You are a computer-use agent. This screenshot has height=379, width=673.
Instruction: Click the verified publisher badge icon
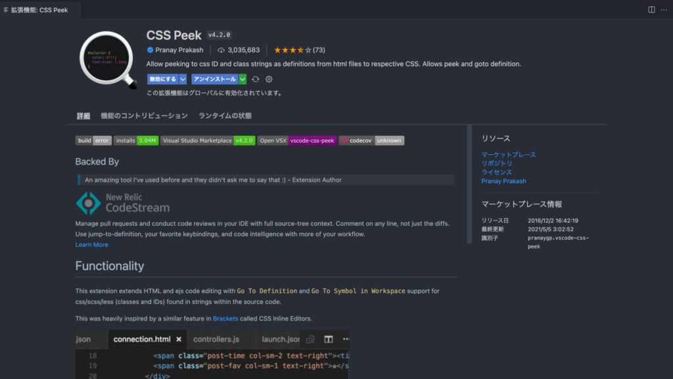tap(151, 50)
